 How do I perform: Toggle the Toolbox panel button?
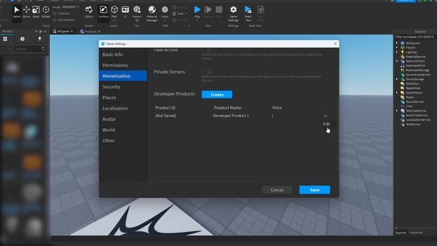coord(103,12)
